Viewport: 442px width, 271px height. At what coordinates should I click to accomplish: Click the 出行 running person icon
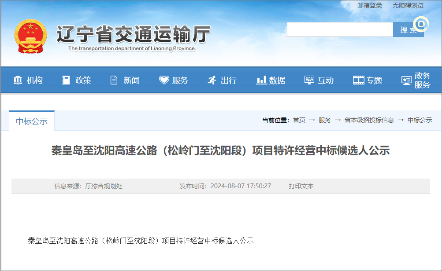pyautogui.click(x=212, y=80)
